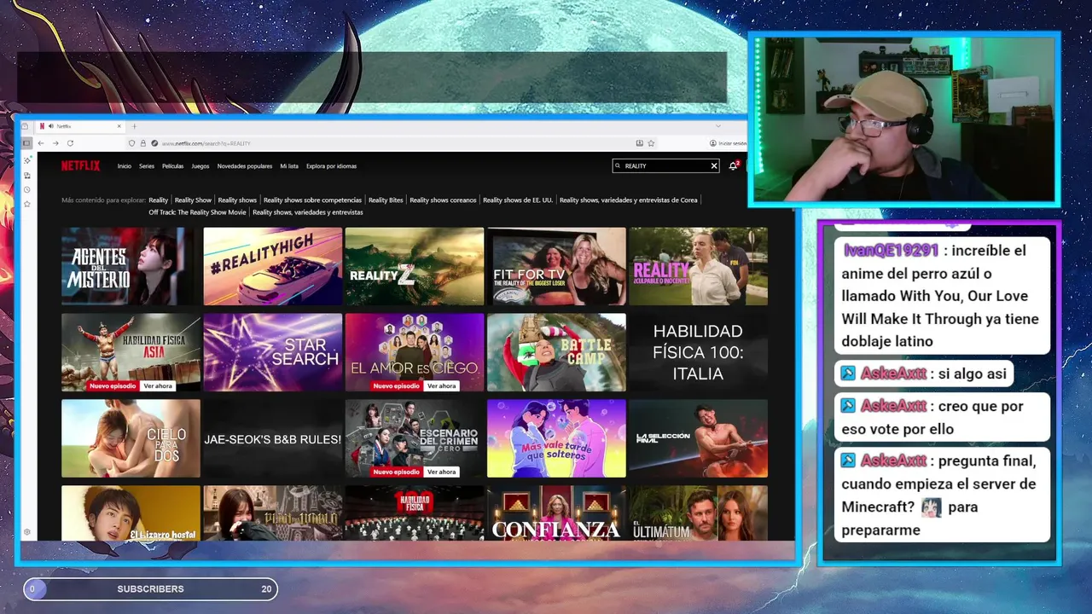Screen dimensions: 1092x614
Task: Go back with the browser back arrow
Action: 41,143
